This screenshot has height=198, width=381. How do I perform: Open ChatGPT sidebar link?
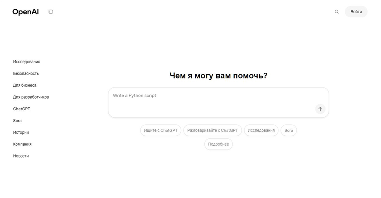click(x=22, y=109)
